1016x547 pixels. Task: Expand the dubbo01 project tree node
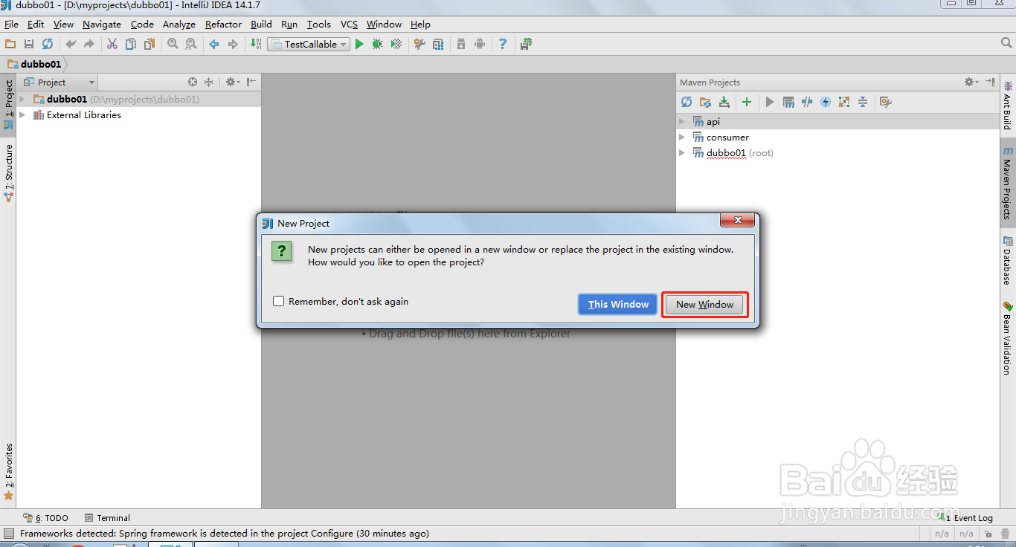click(x=22, y=99)
